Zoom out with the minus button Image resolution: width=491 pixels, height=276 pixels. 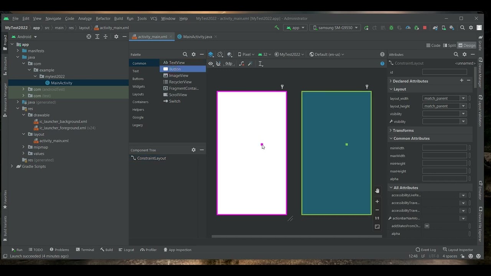tap(377, 210)
